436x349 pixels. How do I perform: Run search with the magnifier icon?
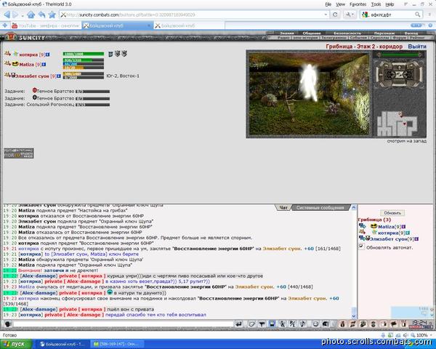418,15
